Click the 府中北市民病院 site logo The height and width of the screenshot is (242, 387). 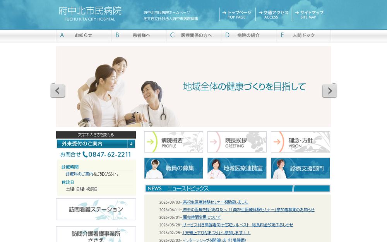tap(90, 14)
